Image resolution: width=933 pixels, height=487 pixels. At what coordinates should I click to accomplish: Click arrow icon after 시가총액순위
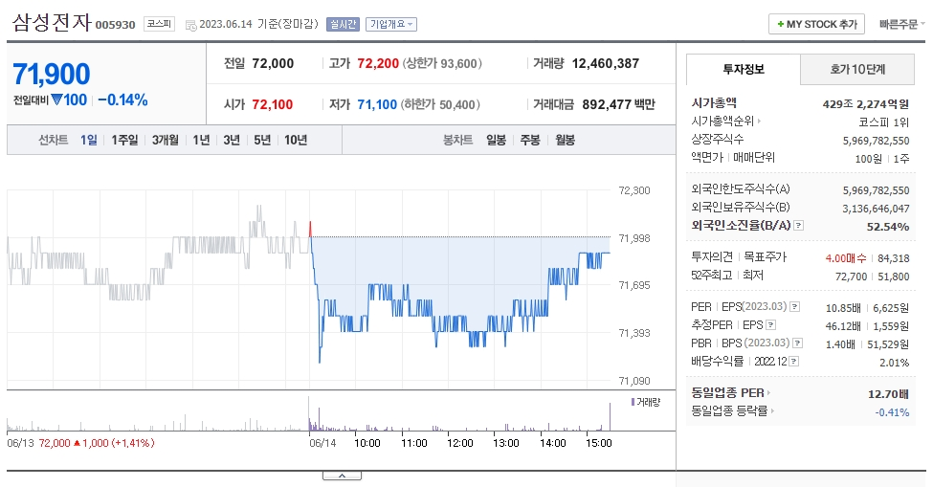[x=759, y=122]
